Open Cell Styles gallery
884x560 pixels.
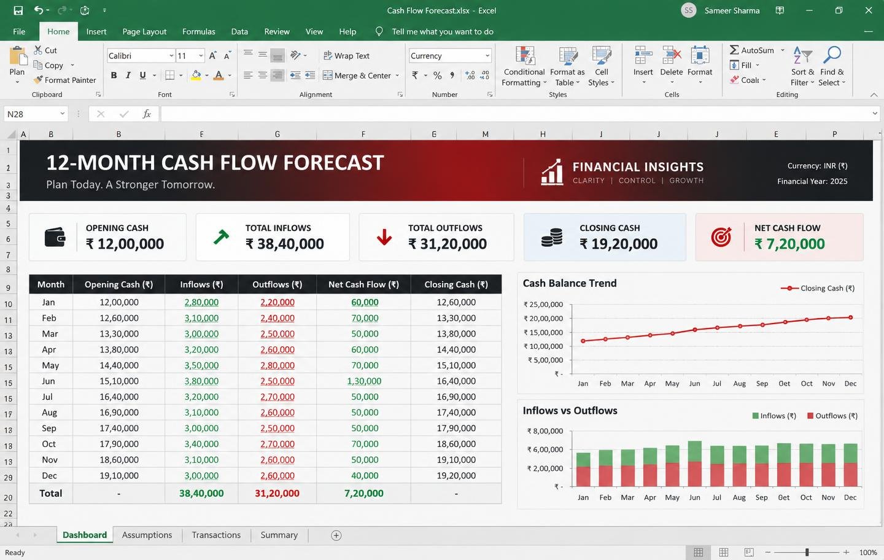(x=601, y=66)
